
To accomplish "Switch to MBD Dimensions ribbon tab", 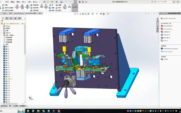I will (x=19, y=13).
